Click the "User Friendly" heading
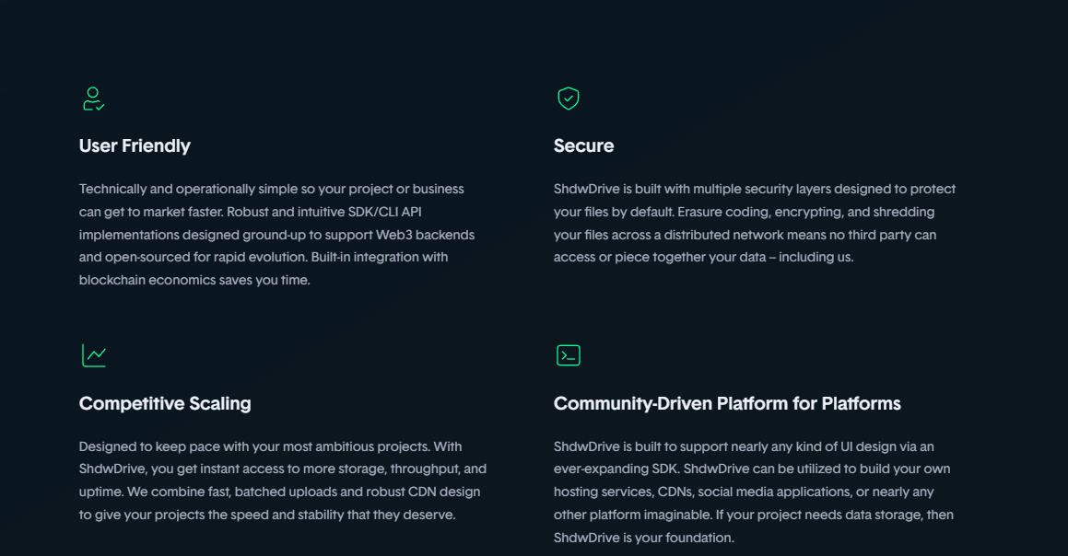1068x556 pixels. coord(135,145)
